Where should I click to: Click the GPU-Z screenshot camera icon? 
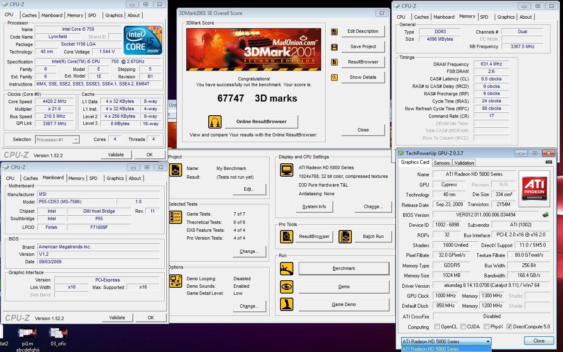[x=549, y=162]
